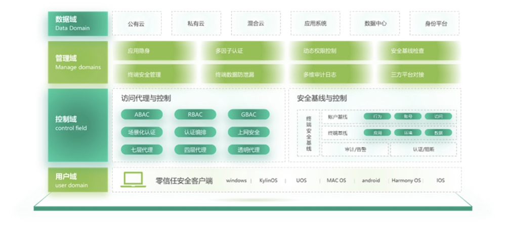Viewport: 506px width, 228px height.
Task: Select the 用户域 user domain block
Action: [x=78, y=180]
